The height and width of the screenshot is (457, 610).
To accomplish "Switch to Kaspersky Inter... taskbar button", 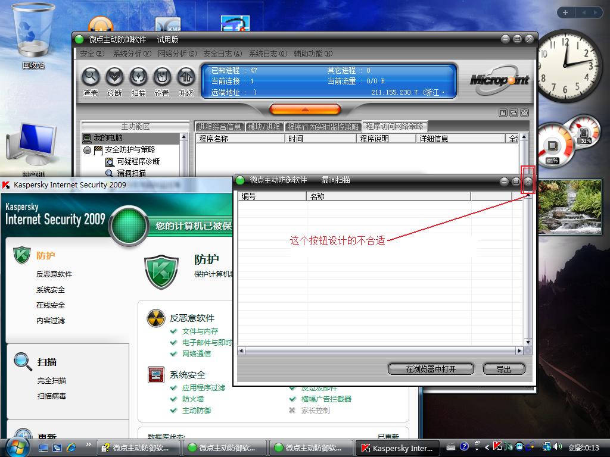I will [397, 447].
